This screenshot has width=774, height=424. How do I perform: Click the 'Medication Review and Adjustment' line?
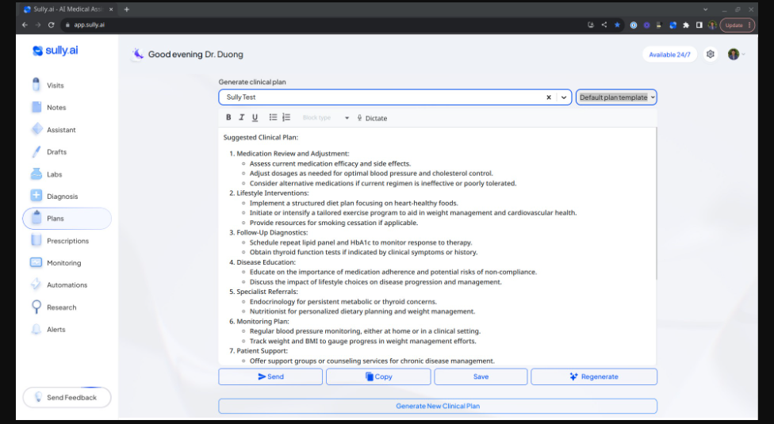(x=293, y=153)
